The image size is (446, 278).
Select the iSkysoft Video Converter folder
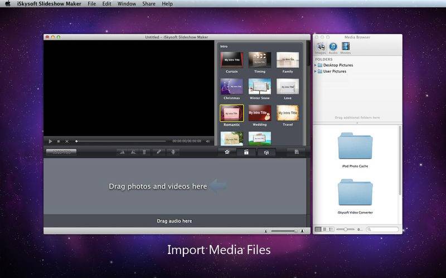pyautogui.click(x=355, y=196)
